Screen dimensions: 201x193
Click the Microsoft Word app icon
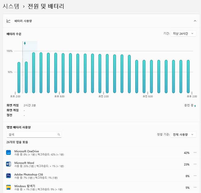click(x=9, y=164)
